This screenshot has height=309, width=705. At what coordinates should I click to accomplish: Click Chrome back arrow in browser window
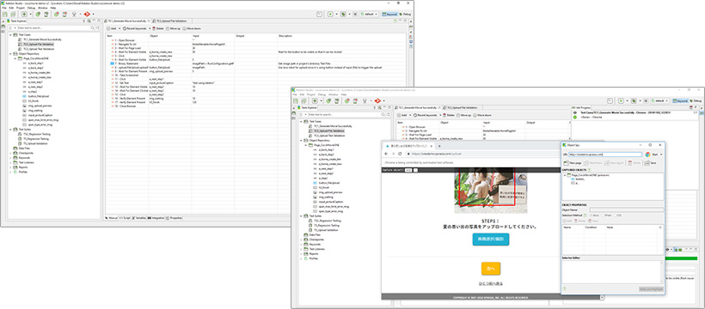[x=385, y=153]
